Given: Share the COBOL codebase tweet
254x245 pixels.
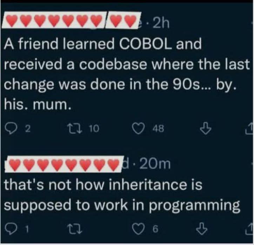Looking at the screenshot, I should 250,129.
